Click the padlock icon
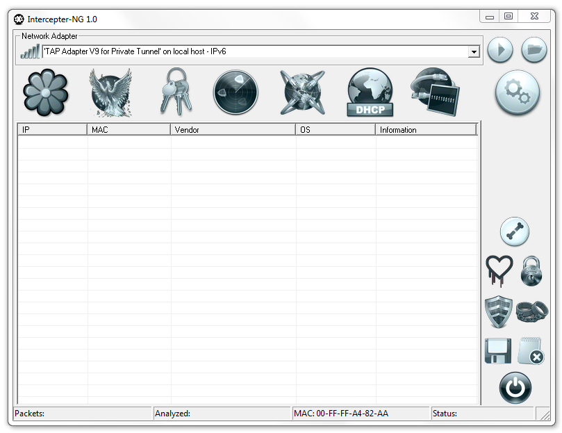 531,270
